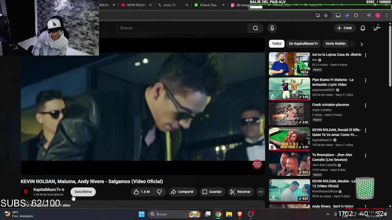
Task: Click the Recortar clip button
Action: tap(240, 192)
